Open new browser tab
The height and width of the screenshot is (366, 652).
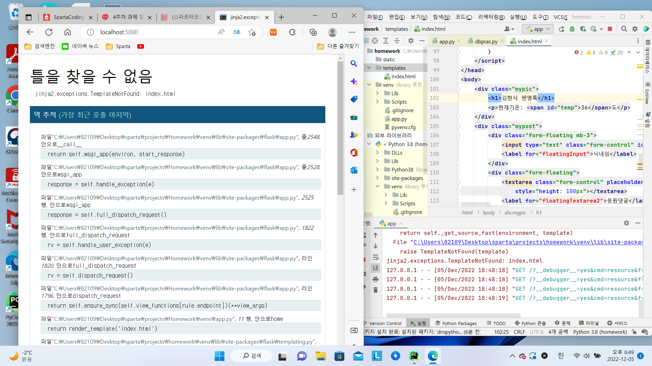point(282,17)
